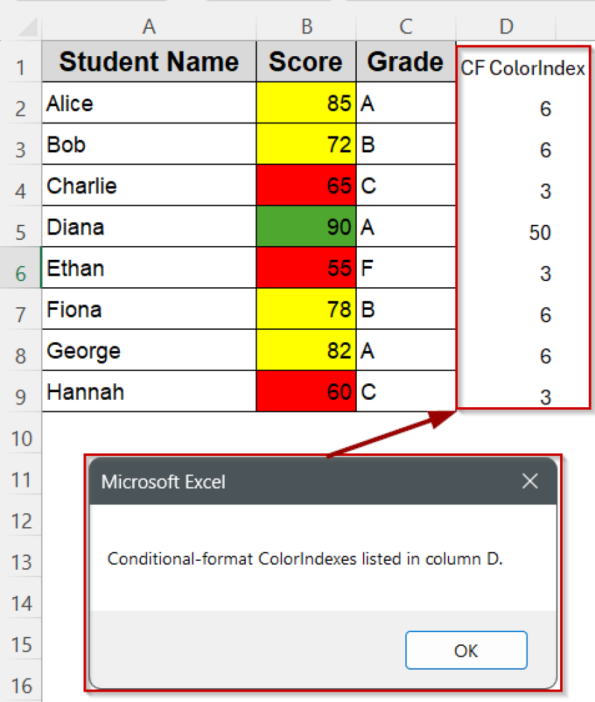The height and width of the screenshot is (702, 595).
Task: Close the Microsoft Excel message box
Action: [530, 481]
